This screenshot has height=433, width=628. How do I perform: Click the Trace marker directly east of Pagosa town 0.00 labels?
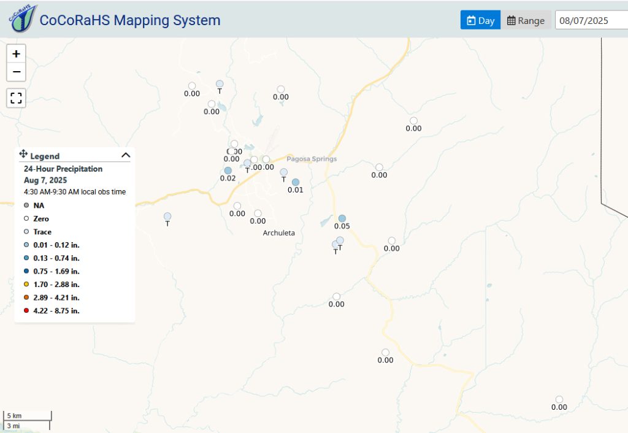(283, 172)
